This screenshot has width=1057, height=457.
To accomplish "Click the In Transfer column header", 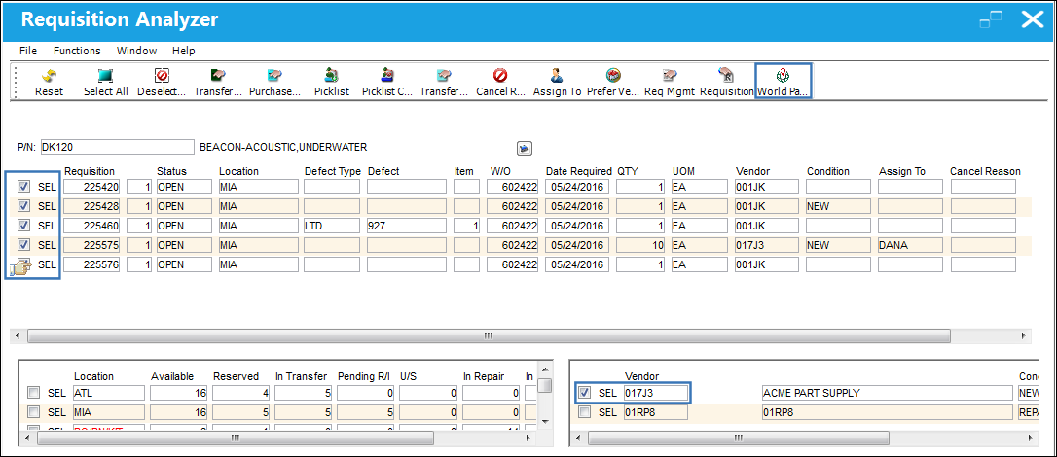I will 302,376.
